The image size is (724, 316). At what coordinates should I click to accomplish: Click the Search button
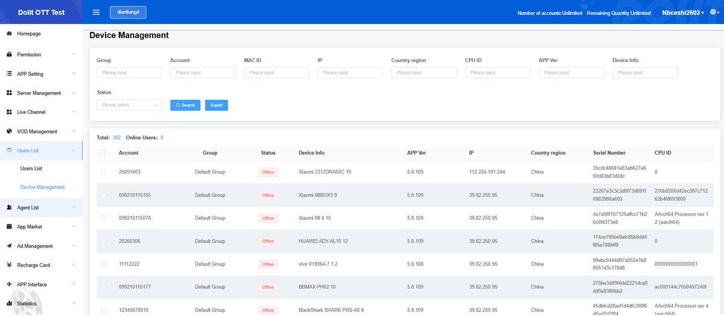click(x=185, y=105)
